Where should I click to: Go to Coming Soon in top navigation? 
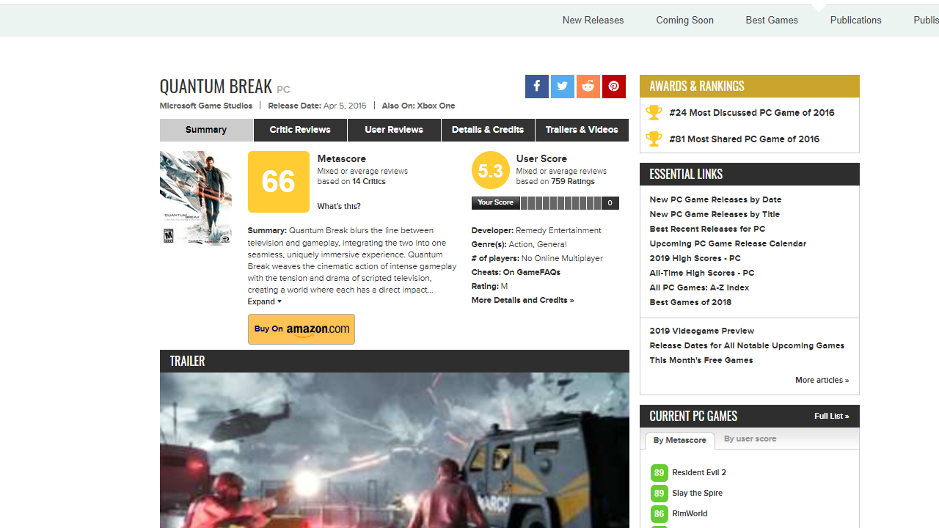coord(684,20)
